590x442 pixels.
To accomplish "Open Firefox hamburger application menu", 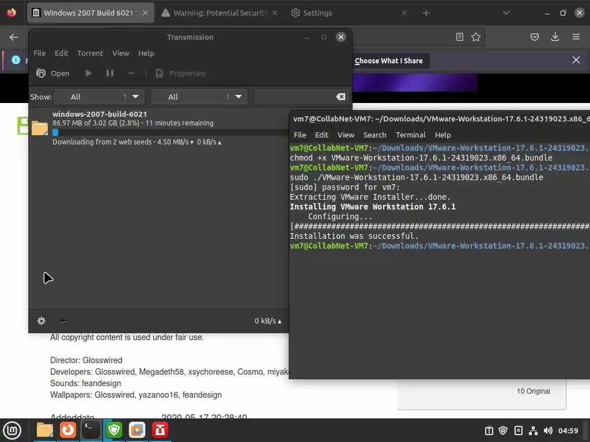I will (x=576, y=37).
